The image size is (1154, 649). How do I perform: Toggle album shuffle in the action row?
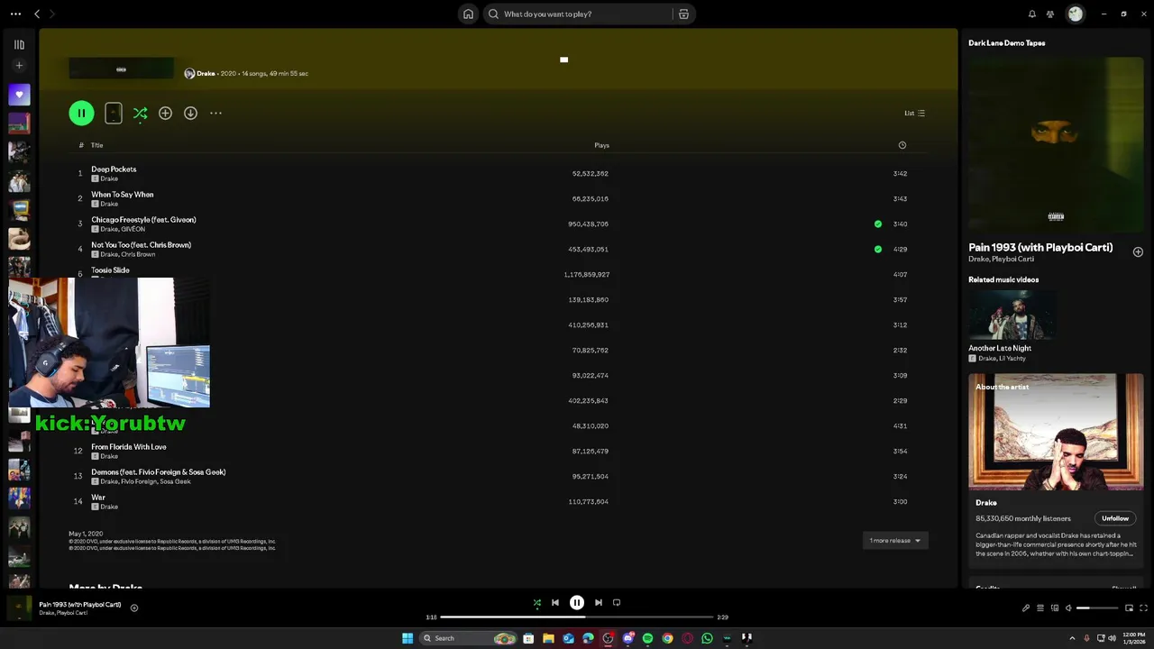click(x=140, y=113)
